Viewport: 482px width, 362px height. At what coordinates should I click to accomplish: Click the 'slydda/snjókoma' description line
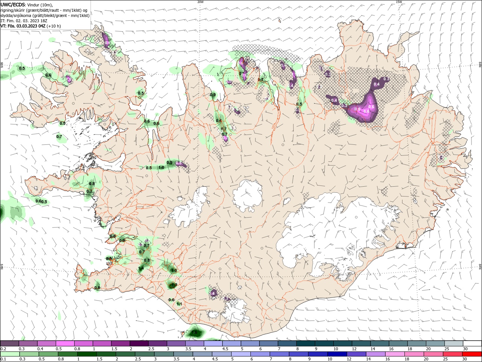tap(45, 15)
